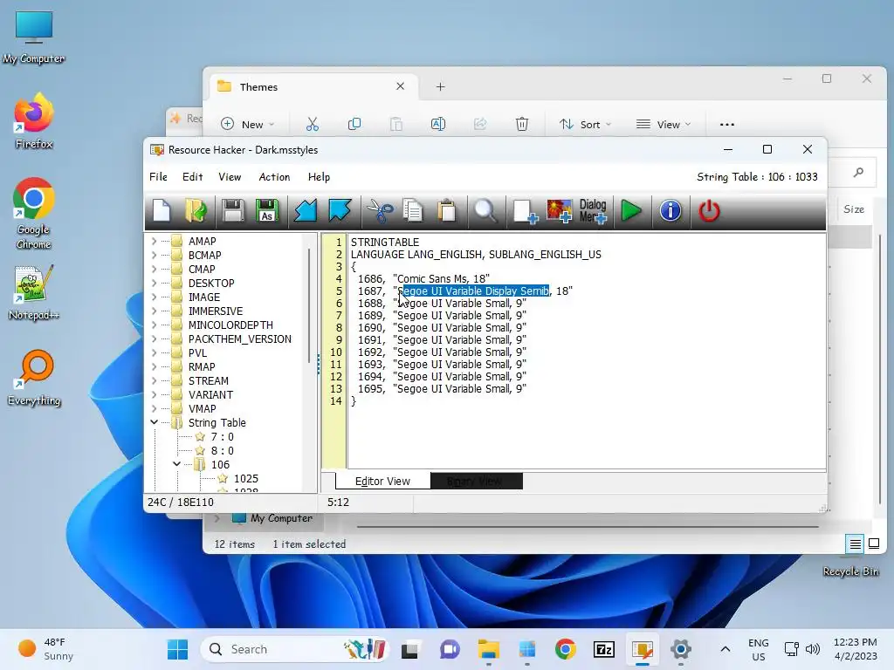Show the About info blue icon
894x670 pixels.
point(670,211)
